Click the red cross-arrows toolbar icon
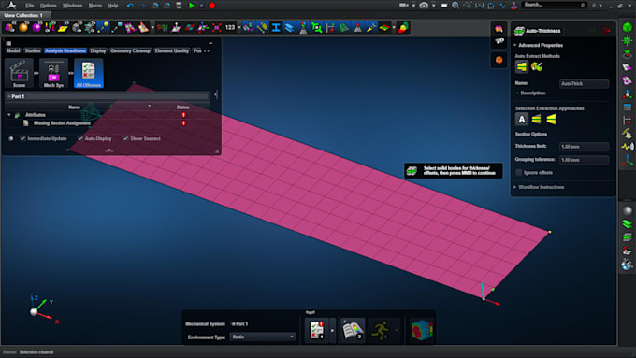Screen dimensions: 636x358 pos(217,27)
